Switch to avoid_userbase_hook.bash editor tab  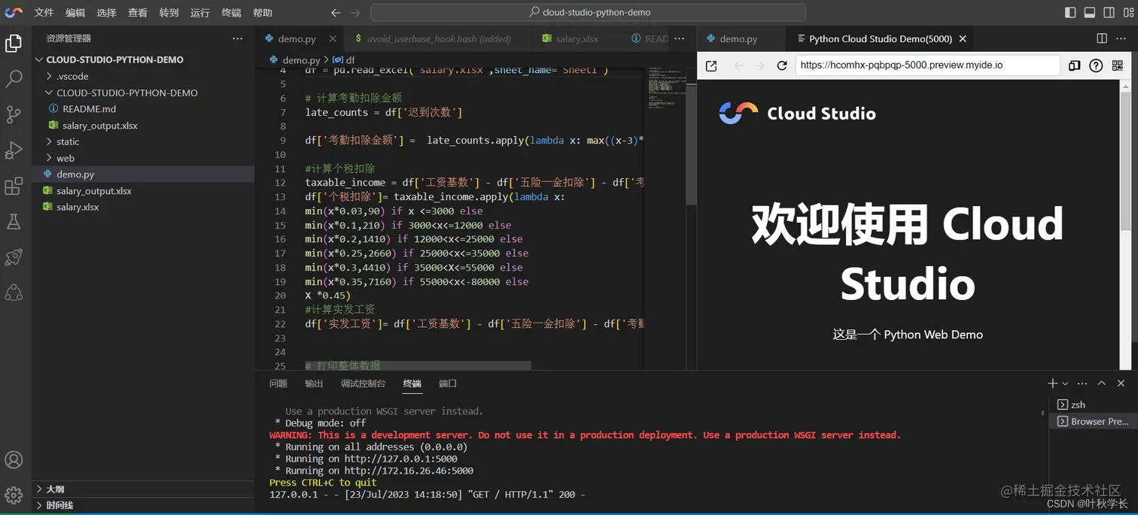437,38
